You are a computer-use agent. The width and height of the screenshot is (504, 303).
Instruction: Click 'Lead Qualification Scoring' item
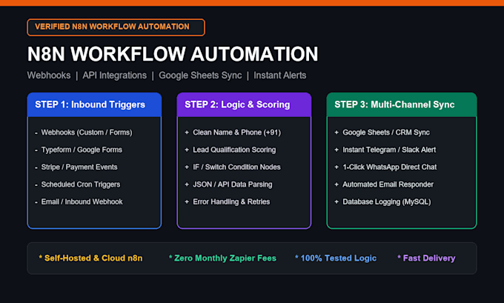tap(234, 150)
